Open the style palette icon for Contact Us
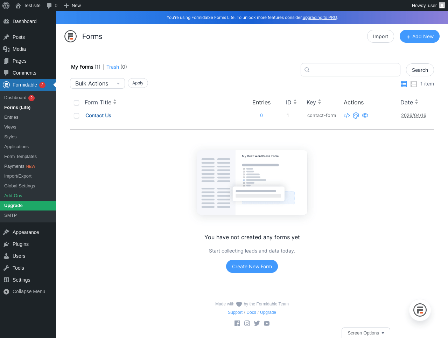 point(356,116)
